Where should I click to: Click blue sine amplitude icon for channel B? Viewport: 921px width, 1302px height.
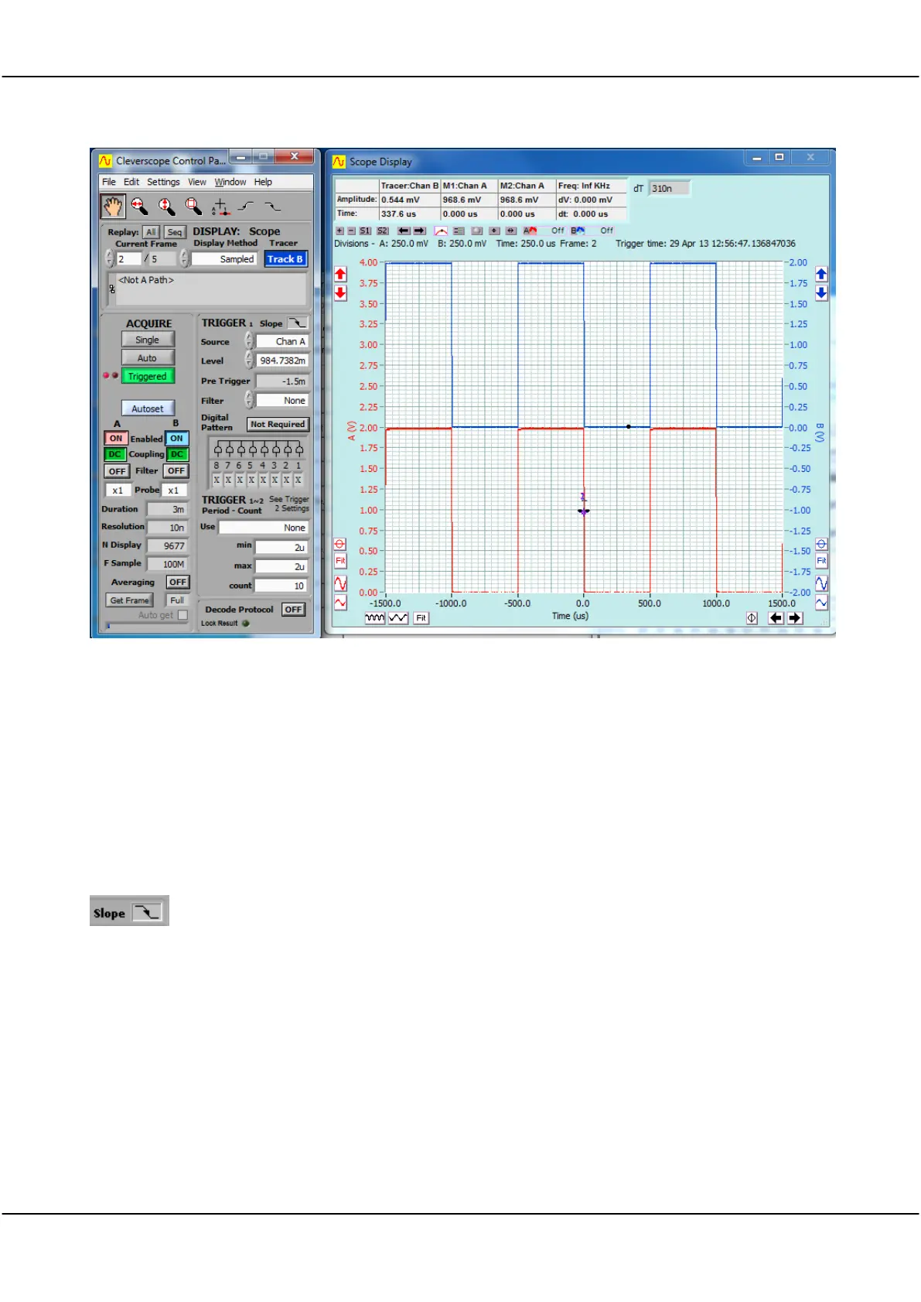point(821,583)
